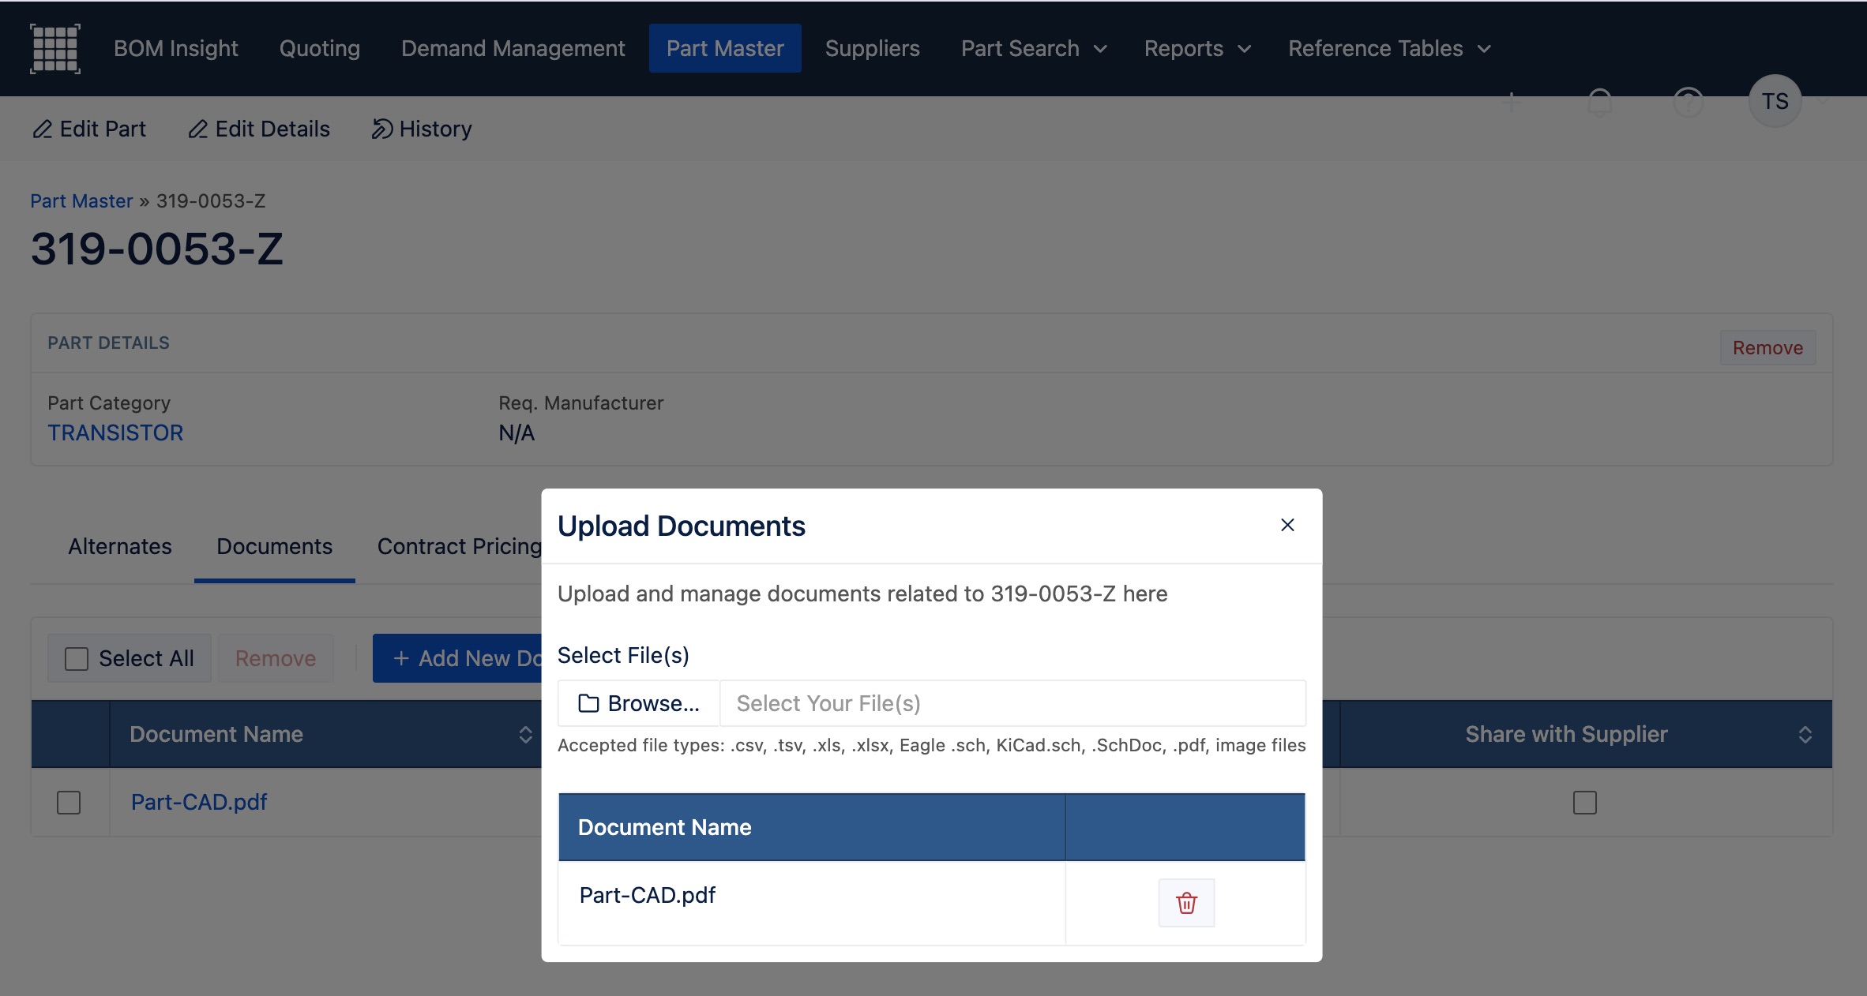Open the Reference Tables dropdown
The image size is (1867, 996).
coord(1389,48)
